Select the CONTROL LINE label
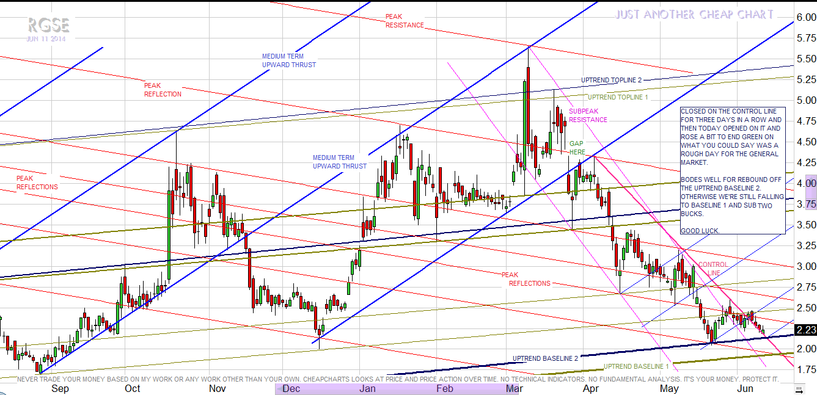Image resolution: width=817 pixels, height=395 pixels. pos(713,269)
